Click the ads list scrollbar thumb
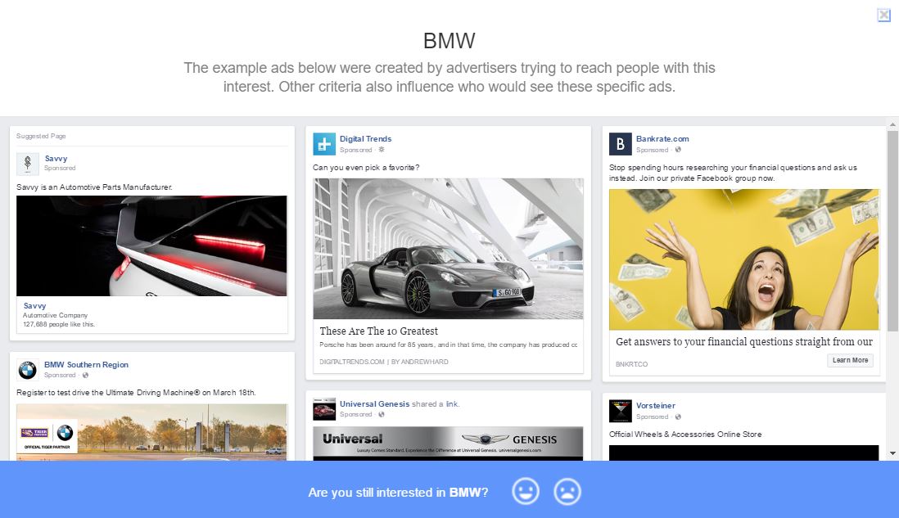Screen dimensions: 899x518 tap(892, 231)
